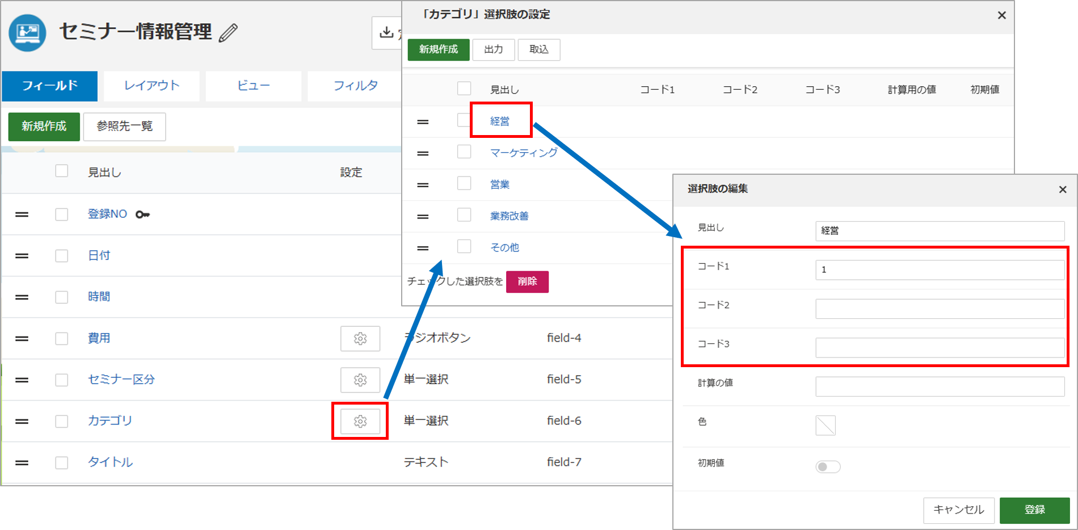Image resolution: width=1078 pixels, height=530 pixels.
Task: Click キャンセル in edit dialog
Action: pos(959,510)
